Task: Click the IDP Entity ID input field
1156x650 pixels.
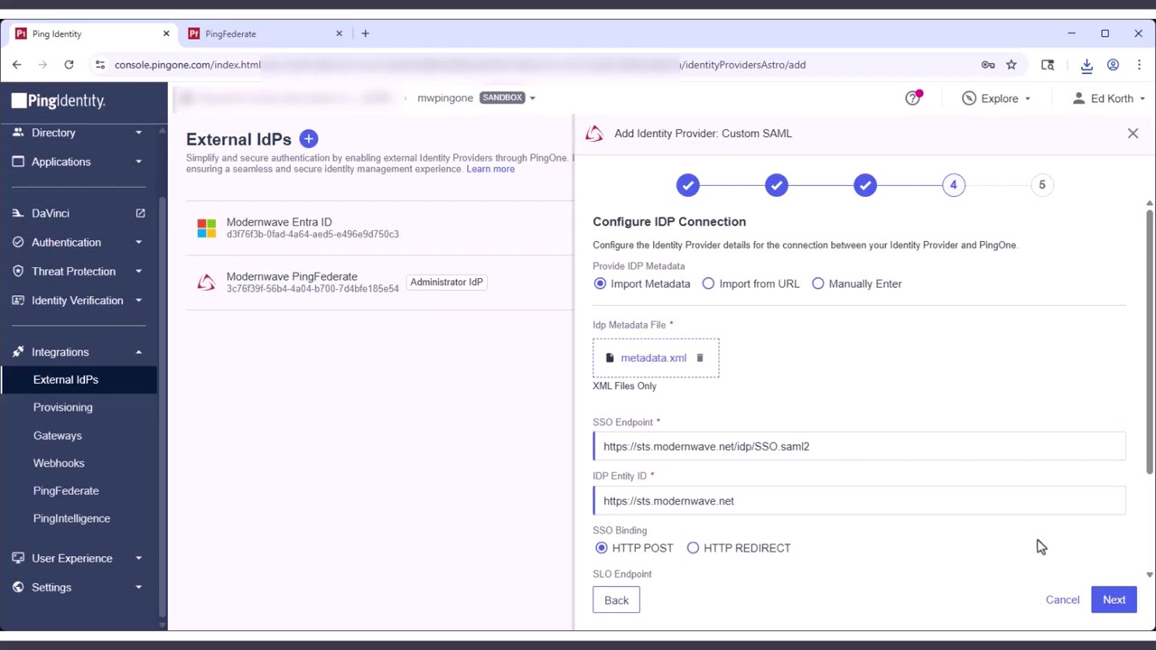Action: coord(859,501)
